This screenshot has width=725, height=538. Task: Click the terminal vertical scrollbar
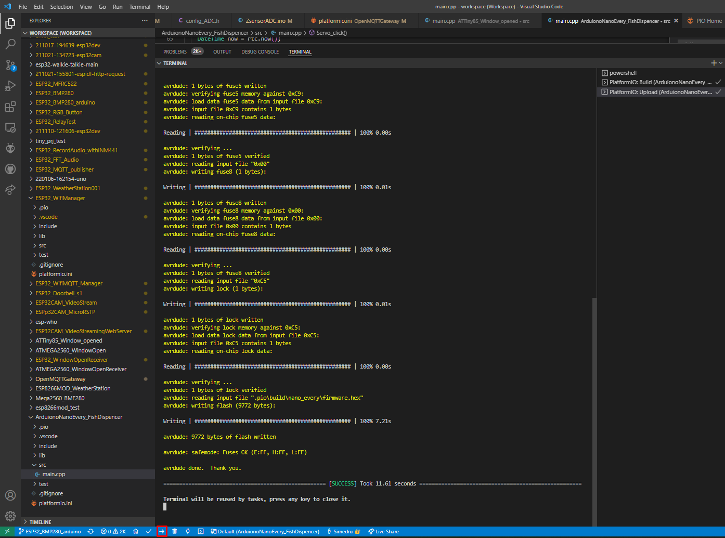pos(594,412)
